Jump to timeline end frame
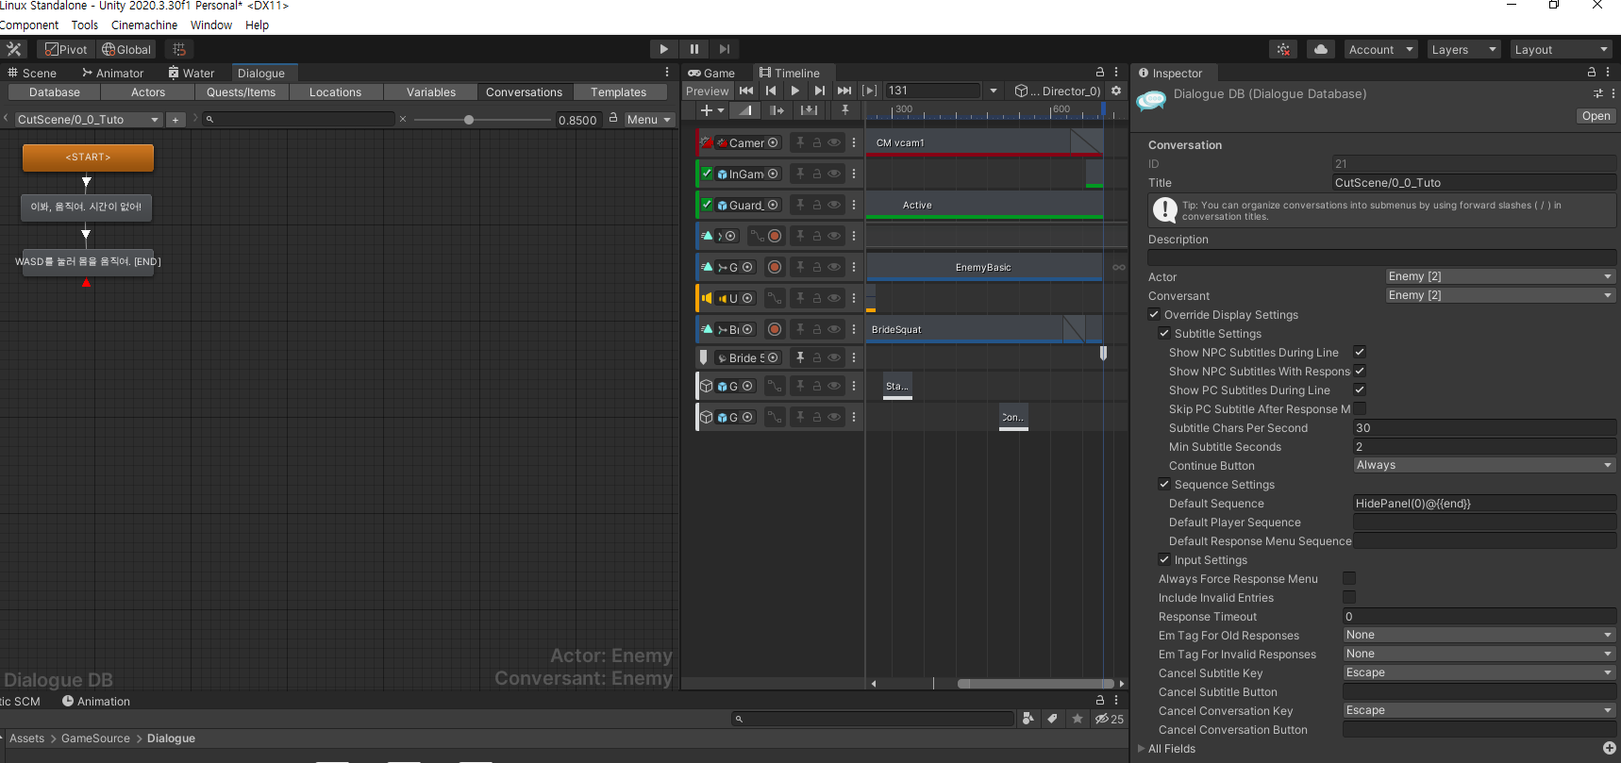1621x763 pixels. 844,91
